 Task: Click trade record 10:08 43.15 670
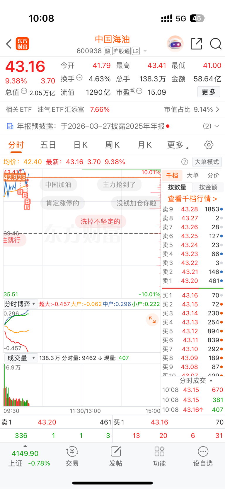(x=193, y=390)
